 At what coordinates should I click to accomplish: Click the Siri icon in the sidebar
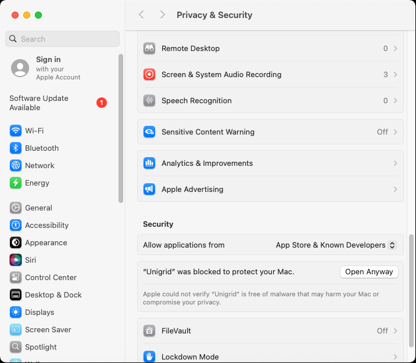pos(16,260)
